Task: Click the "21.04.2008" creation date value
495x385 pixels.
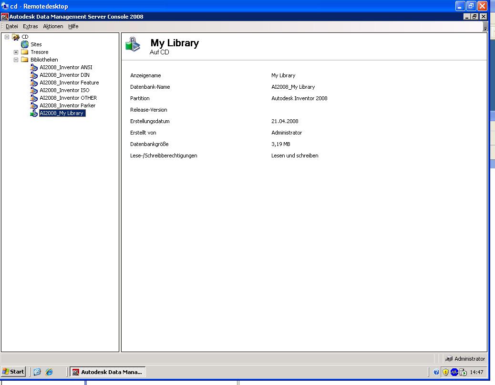Action: (x=285, y=121)
